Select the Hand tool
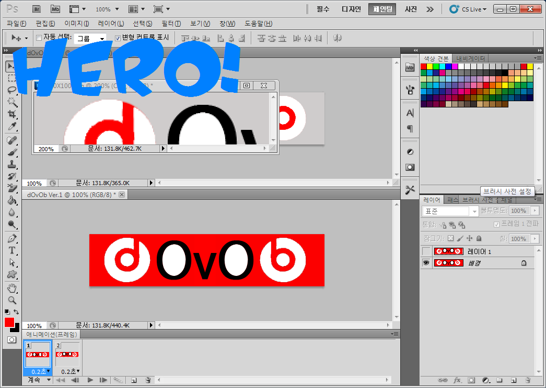The height and width of the screenshot is (388, 546). tap(12, 288)
